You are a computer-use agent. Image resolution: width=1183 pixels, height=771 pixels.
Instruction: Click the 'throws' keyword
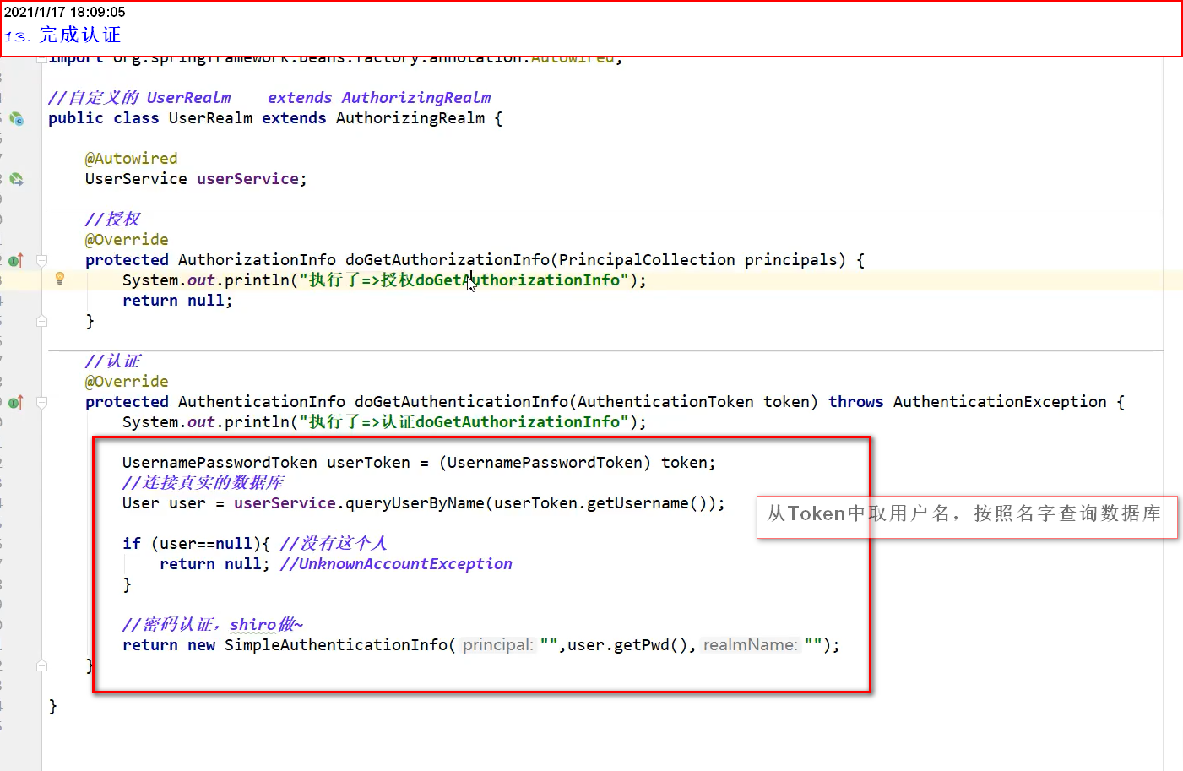click(x=855, y=402)
